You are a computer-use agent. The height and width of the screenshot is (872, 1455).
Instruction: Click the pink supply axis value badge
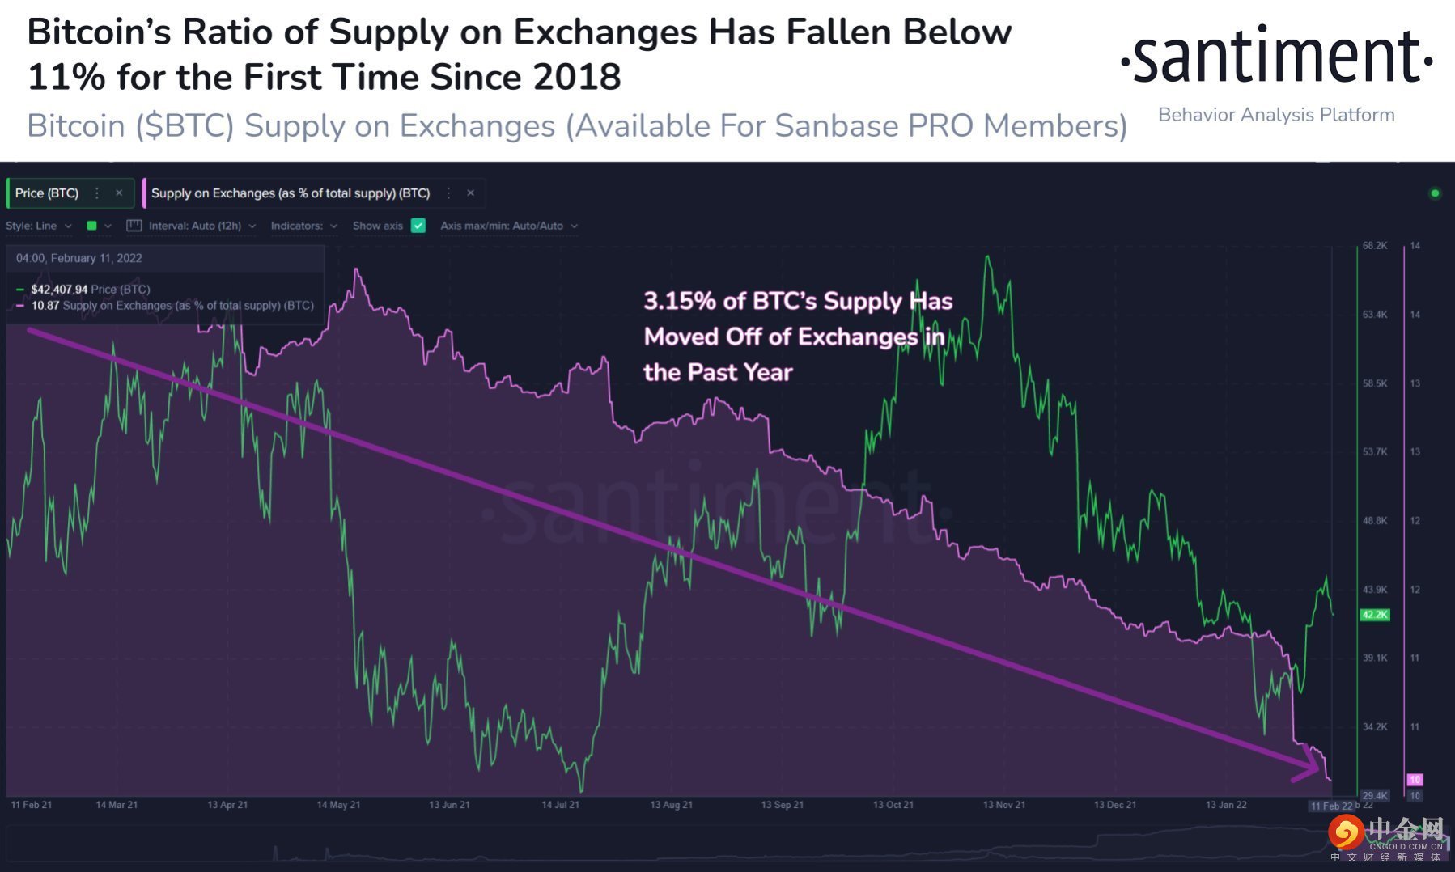click(1415, 780)
